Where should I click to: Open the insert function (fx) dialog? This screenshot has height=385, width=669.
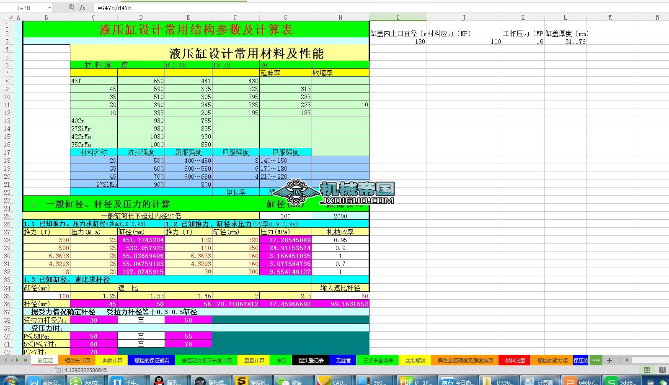point(83,8)
